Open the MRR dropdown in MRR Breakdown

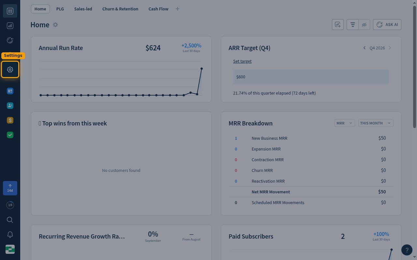pyautogui.click(x=345, y=123)
